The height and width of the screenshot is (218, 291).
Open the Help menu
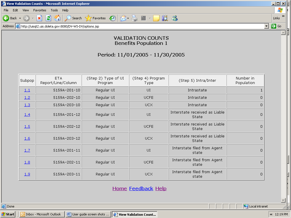coord(65,10)
